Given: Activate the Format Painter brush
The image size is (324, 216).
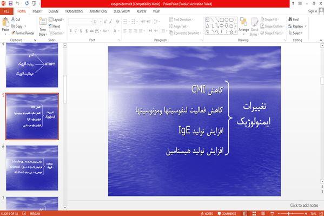Looking at the screenshot, I should [23, 33].
